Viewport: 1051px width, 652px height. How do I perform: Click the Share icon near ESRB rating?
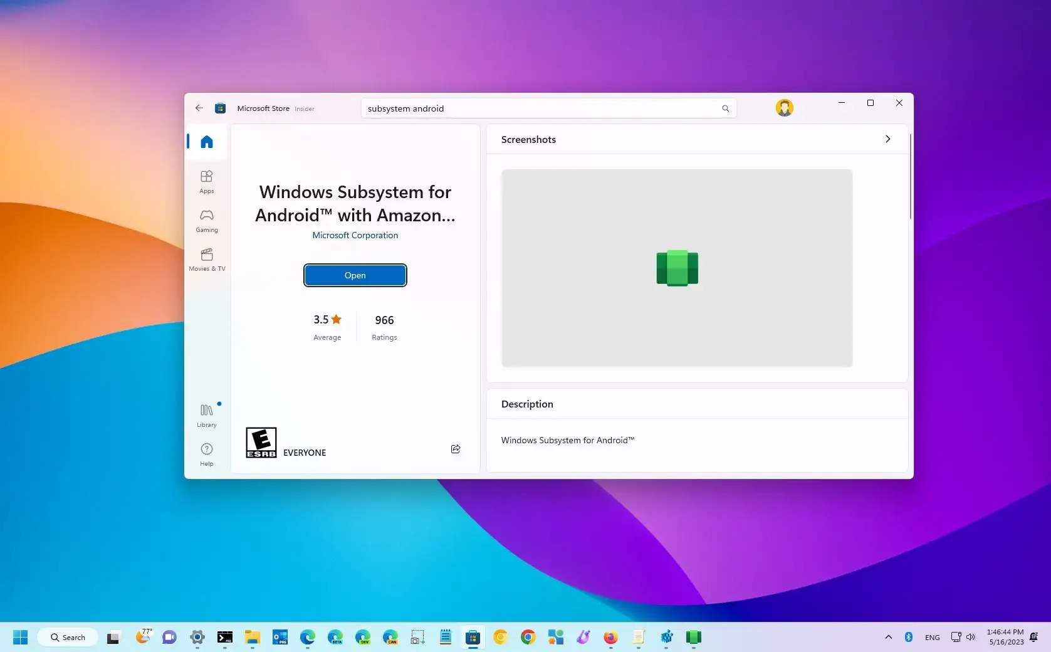456,449
